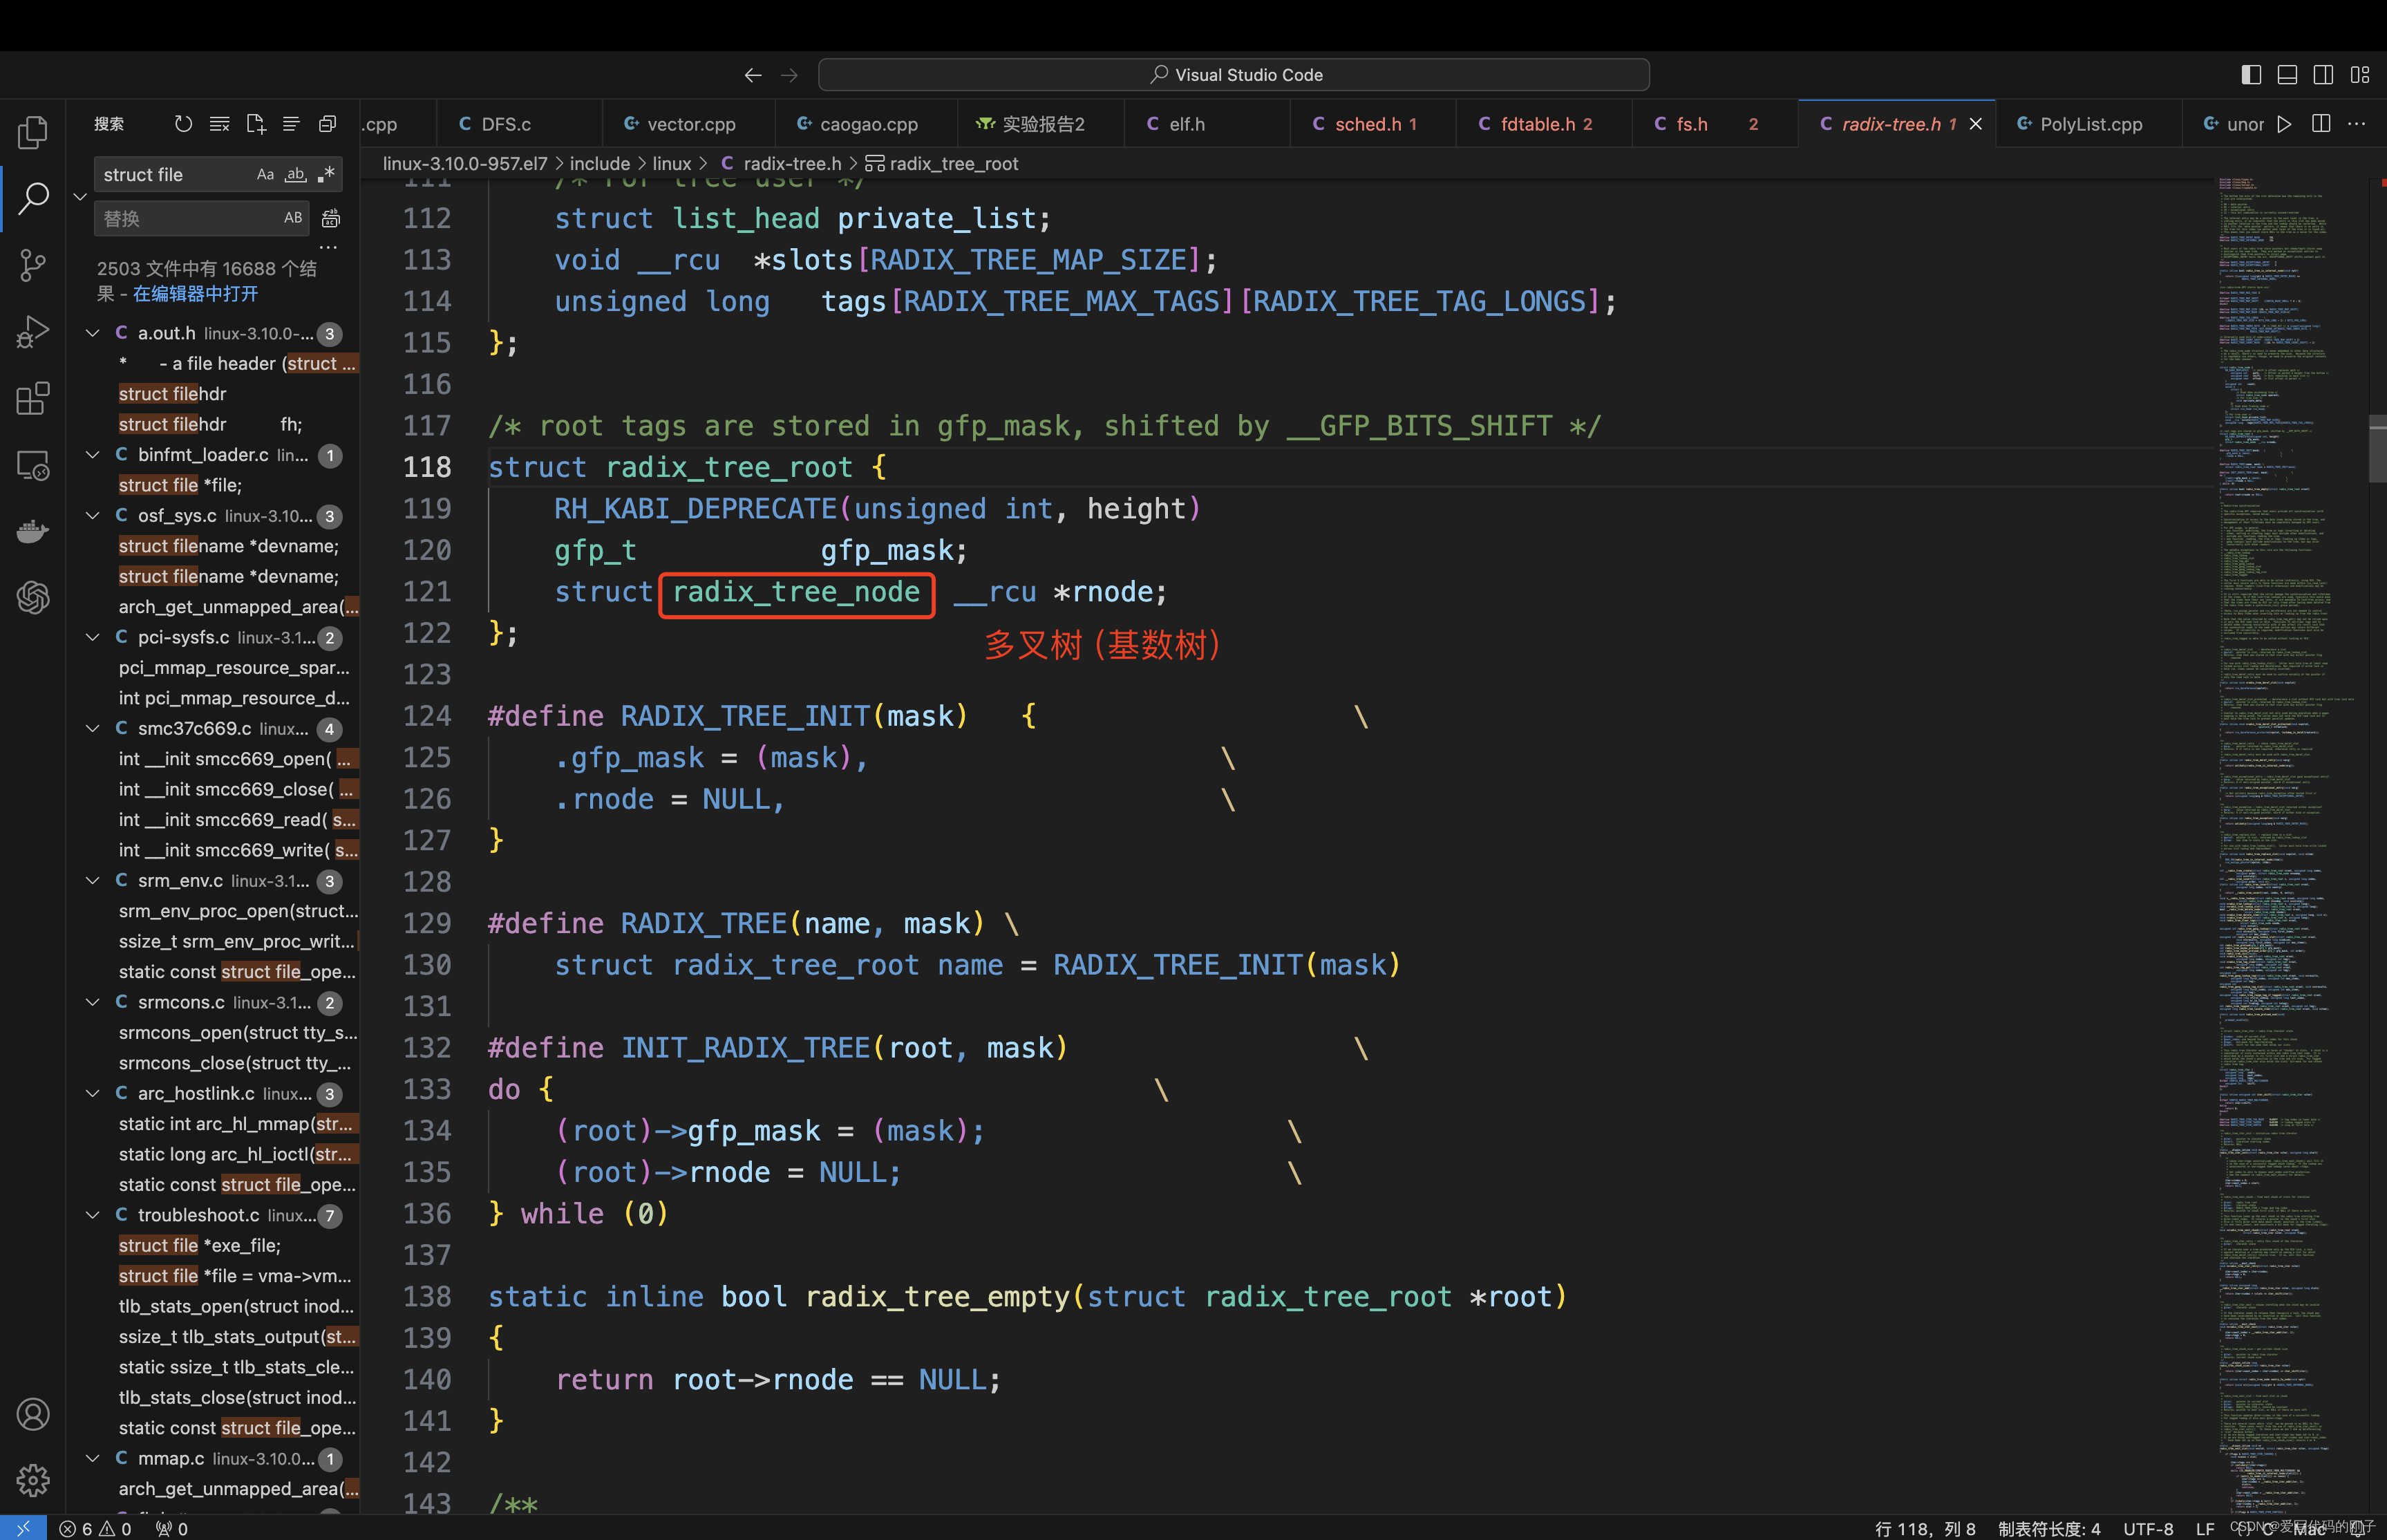Change UTF-8 file encoding in status bar

(2148, 1528)
